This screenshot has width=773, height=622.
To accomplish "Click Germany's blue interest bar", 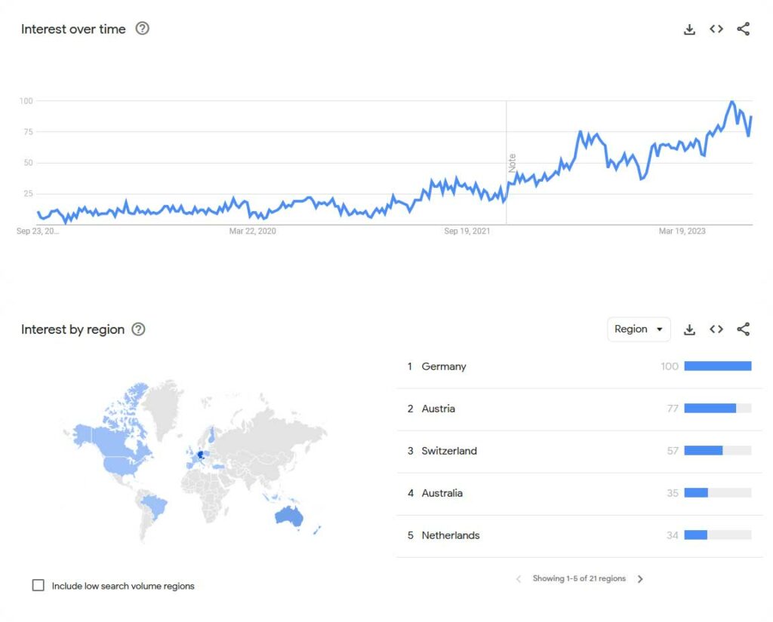I will point(718,366).
